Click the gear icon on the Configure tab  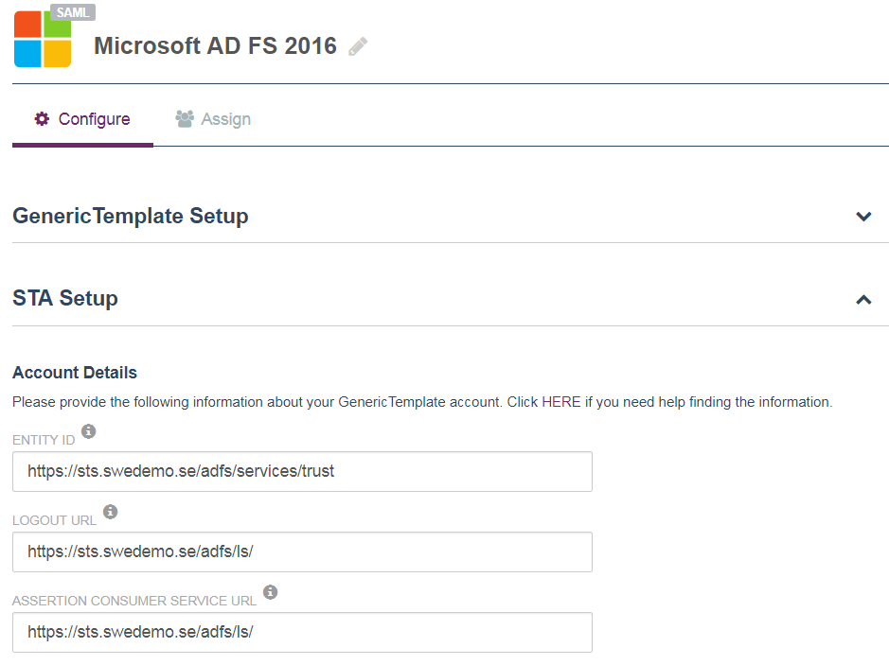[x=42, y=118]
